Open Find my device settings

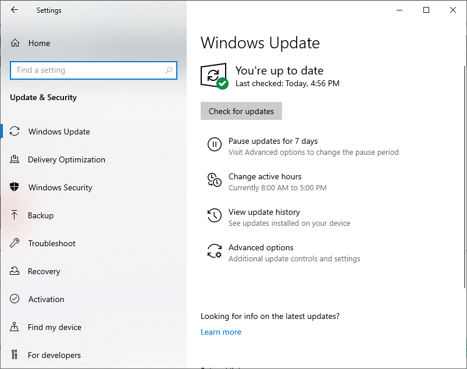click(x=55, y=327)
